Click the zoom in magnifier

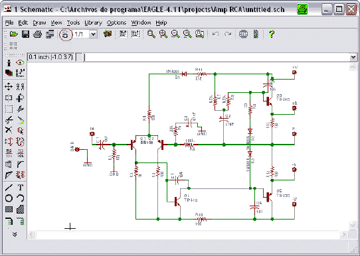pyautogui.click(x=163, y=34)
